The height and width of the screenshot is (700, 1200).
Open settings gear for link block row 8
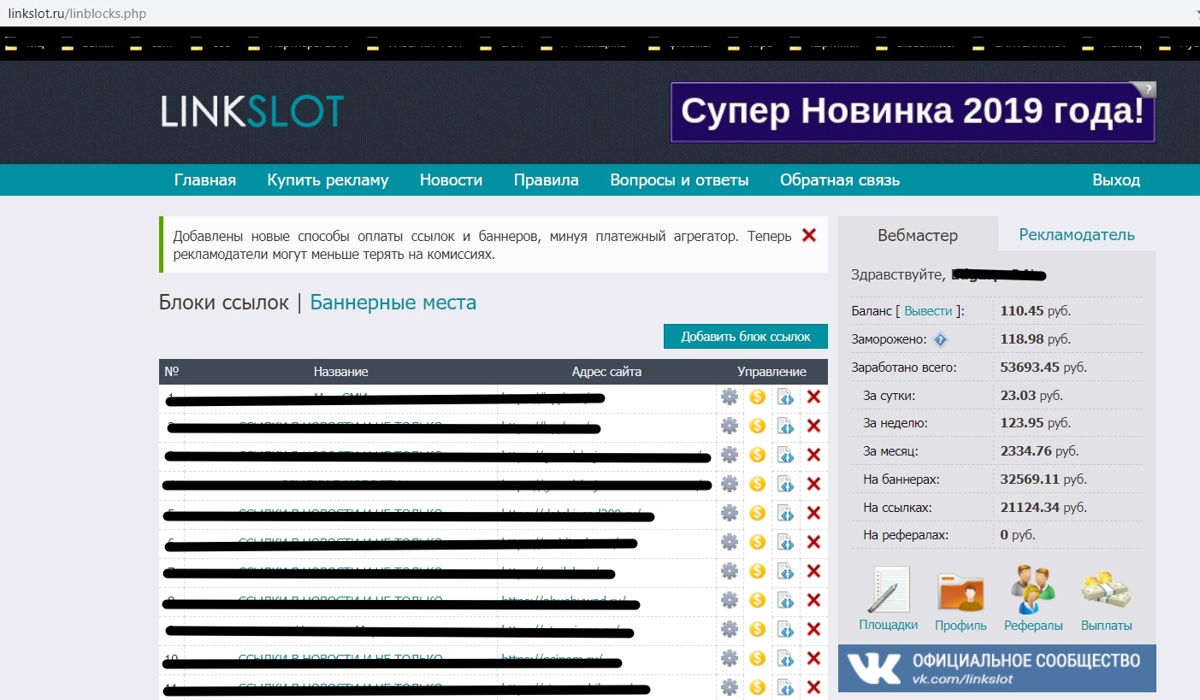coord(729,600)
